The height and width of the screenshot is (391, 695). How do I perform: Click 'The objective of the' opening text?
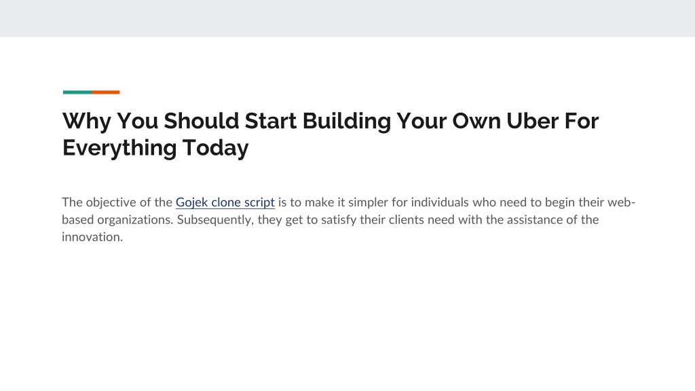[x=117, y=202]
